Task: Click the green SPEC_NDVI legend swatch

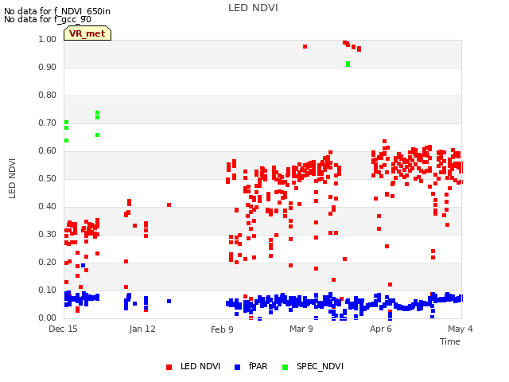Action: point(285,367)
